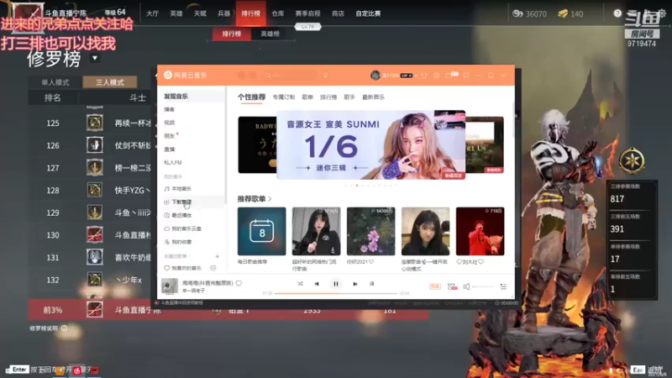Viewport: 672px width, 378px height.
Task: Start heartbeat mode icon beside 我喜欢的音乐
Action: coord(213,268)
